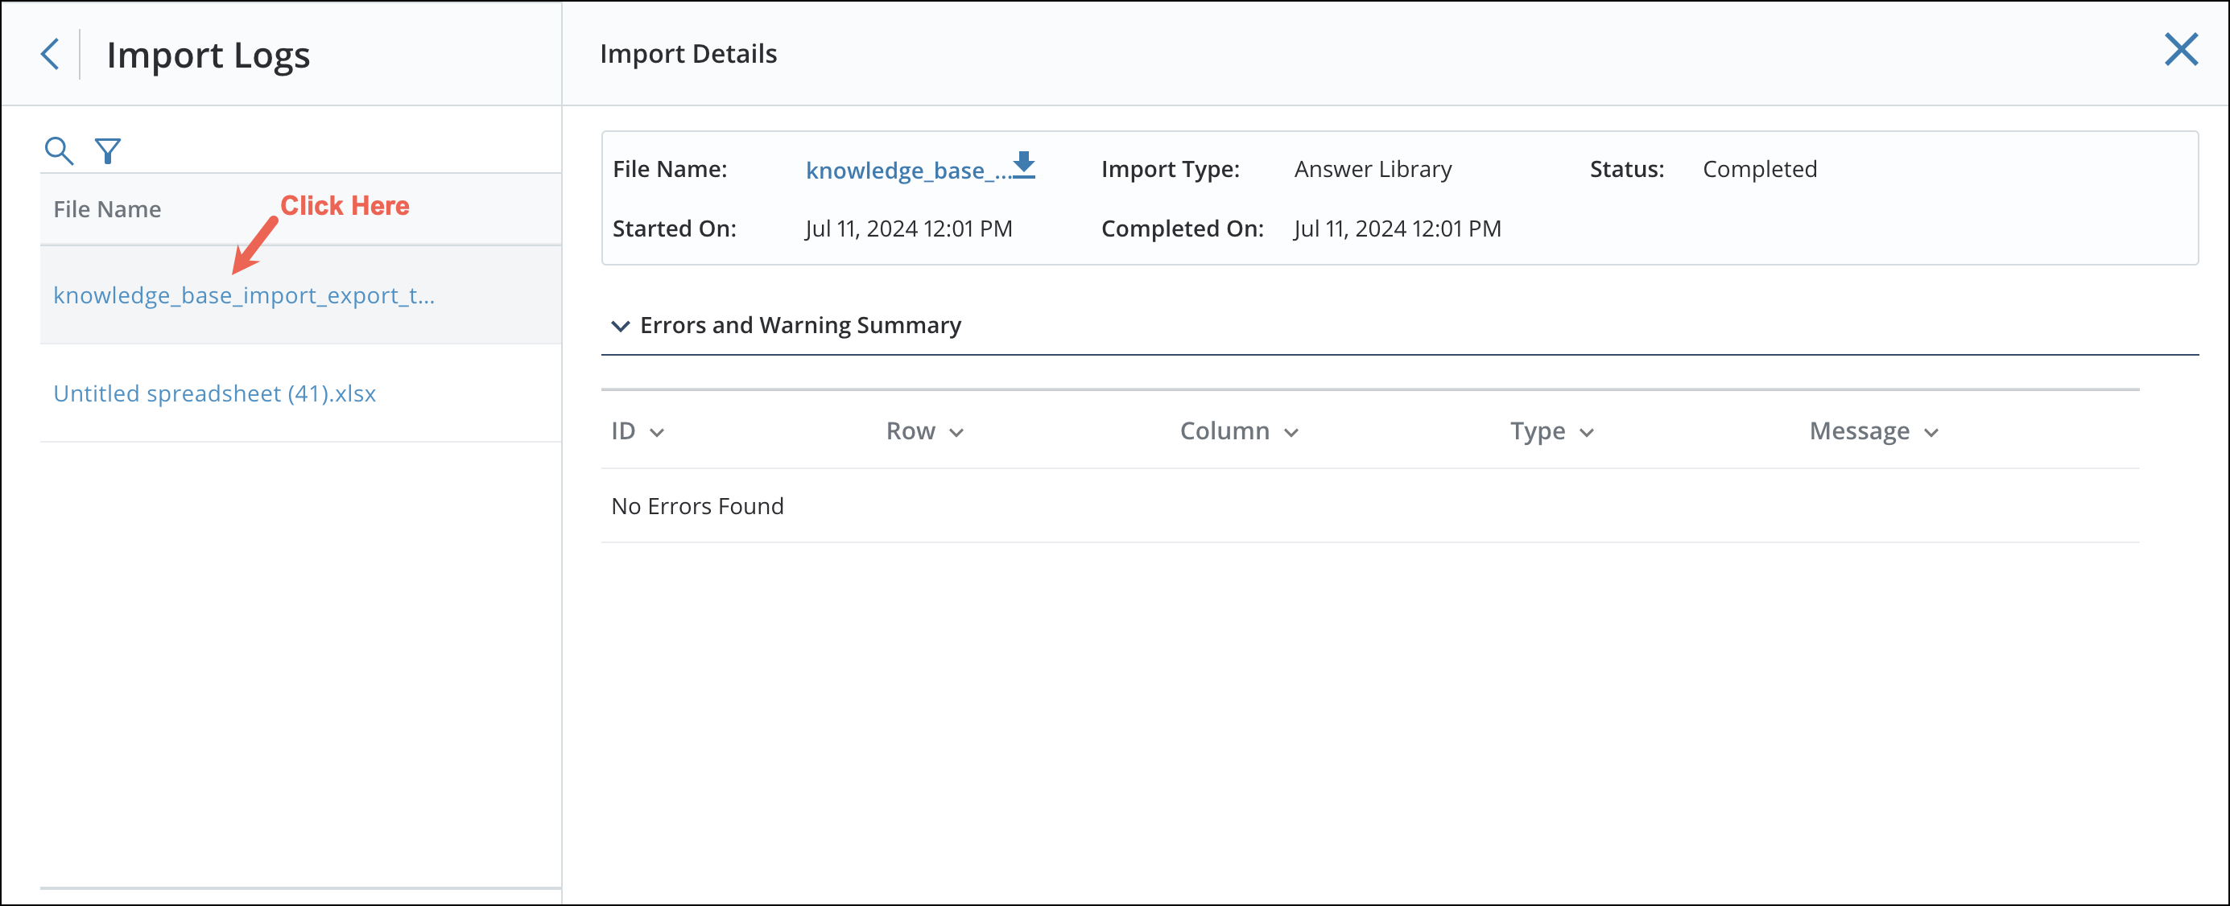Toggle Errors and Warning Summary visibility
This screenshot has height=906, width=2230.
click(799, 325)
